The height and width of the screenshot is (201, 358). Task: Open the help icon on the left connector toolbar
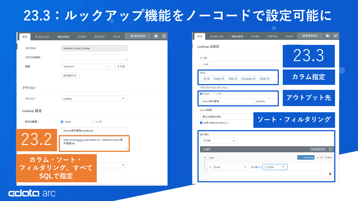pyautogui.click(x=156, y=36)
